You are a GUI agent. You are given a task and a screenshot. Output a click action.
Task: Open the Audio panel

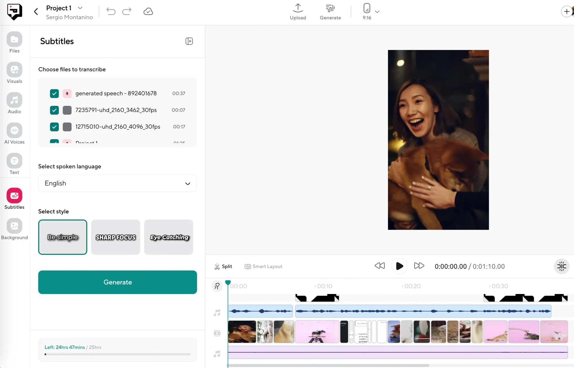coord(14,103)
